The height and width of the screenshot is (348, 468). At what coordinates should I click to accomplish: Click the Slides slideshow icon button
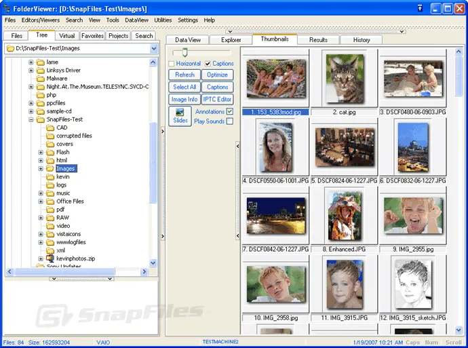(x=180, y=116)
